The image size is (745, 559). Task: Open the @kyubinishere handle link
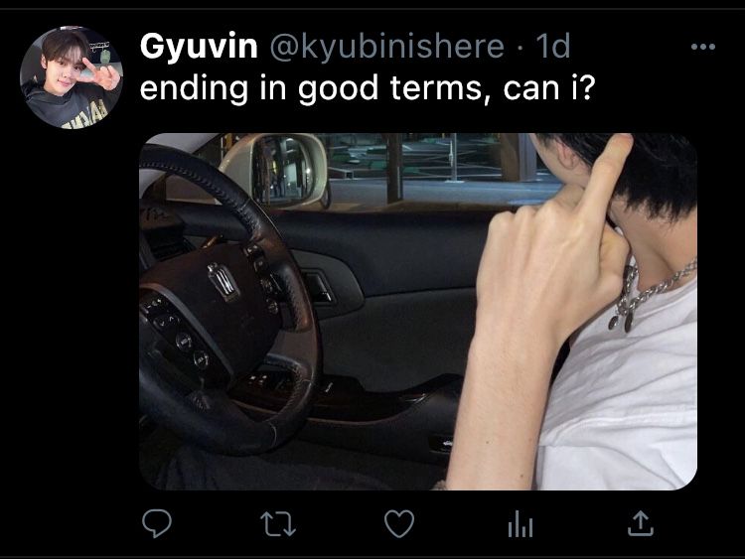[x=386, y=46]
